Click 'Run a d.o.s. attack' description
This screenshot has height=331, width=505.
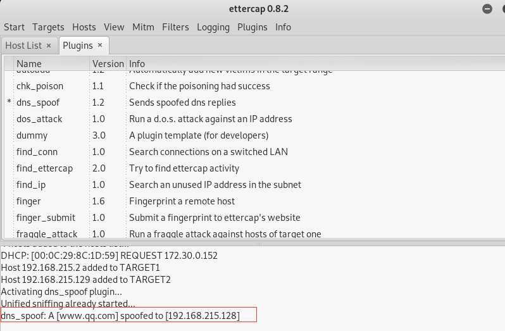pos(211,119)
